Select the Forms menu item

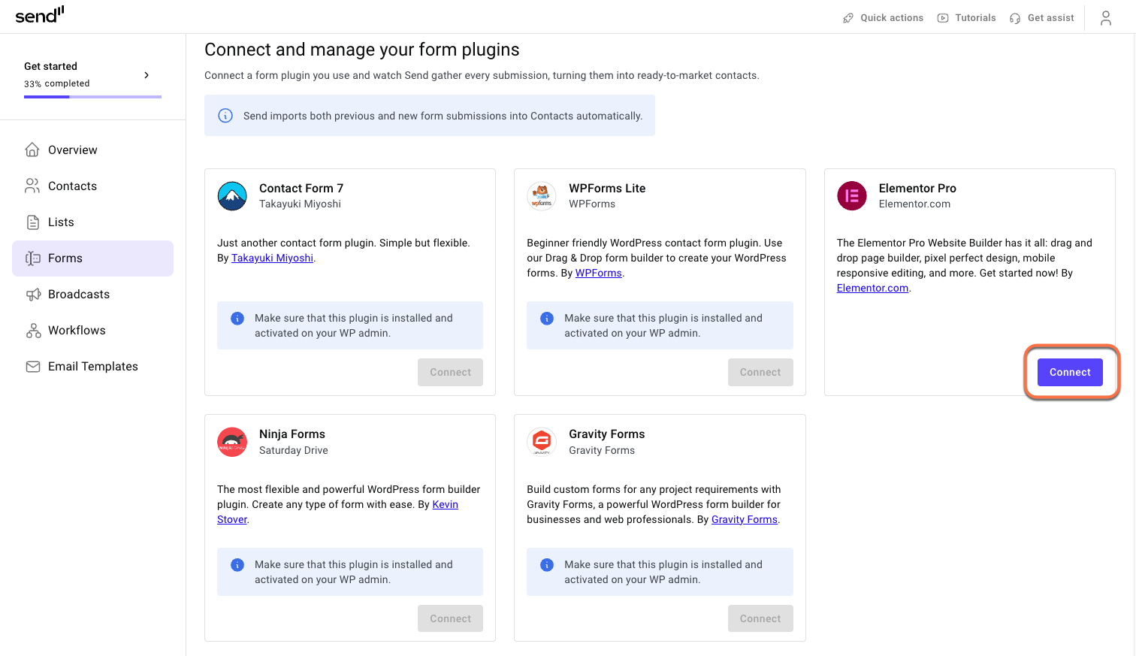(92, 258)
